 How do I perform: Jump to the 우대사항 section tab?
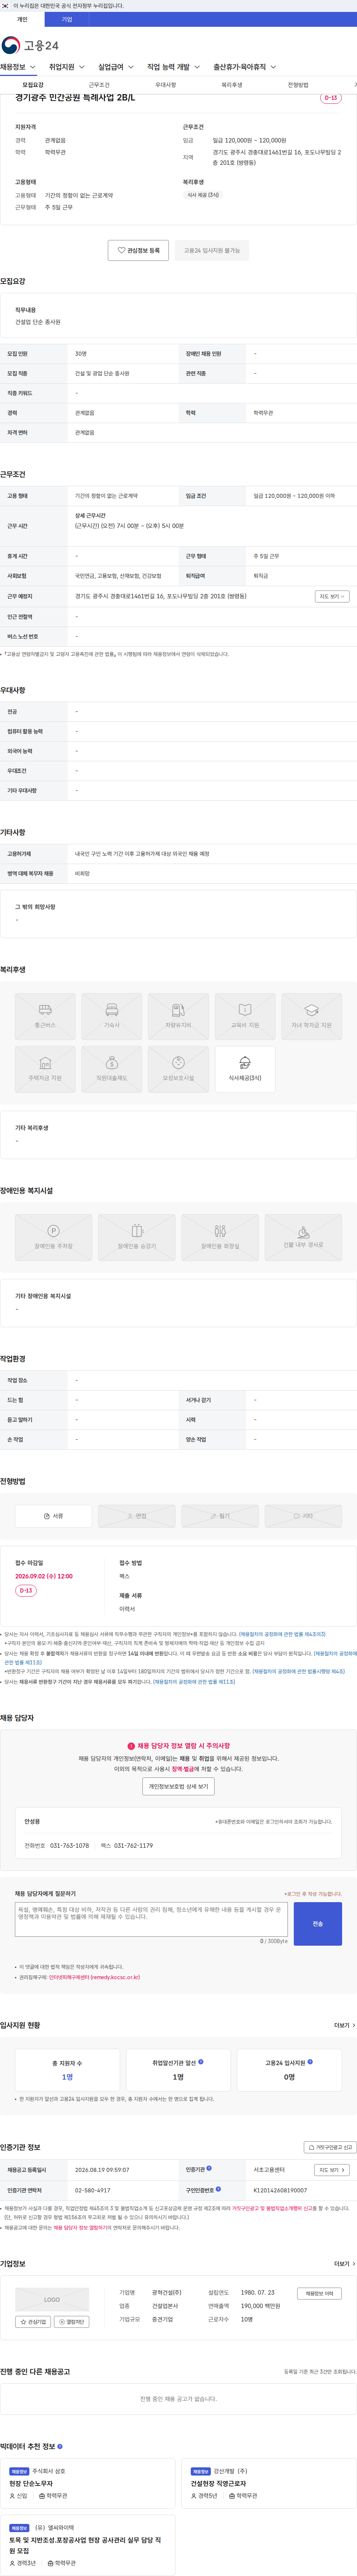pos(166,85)
